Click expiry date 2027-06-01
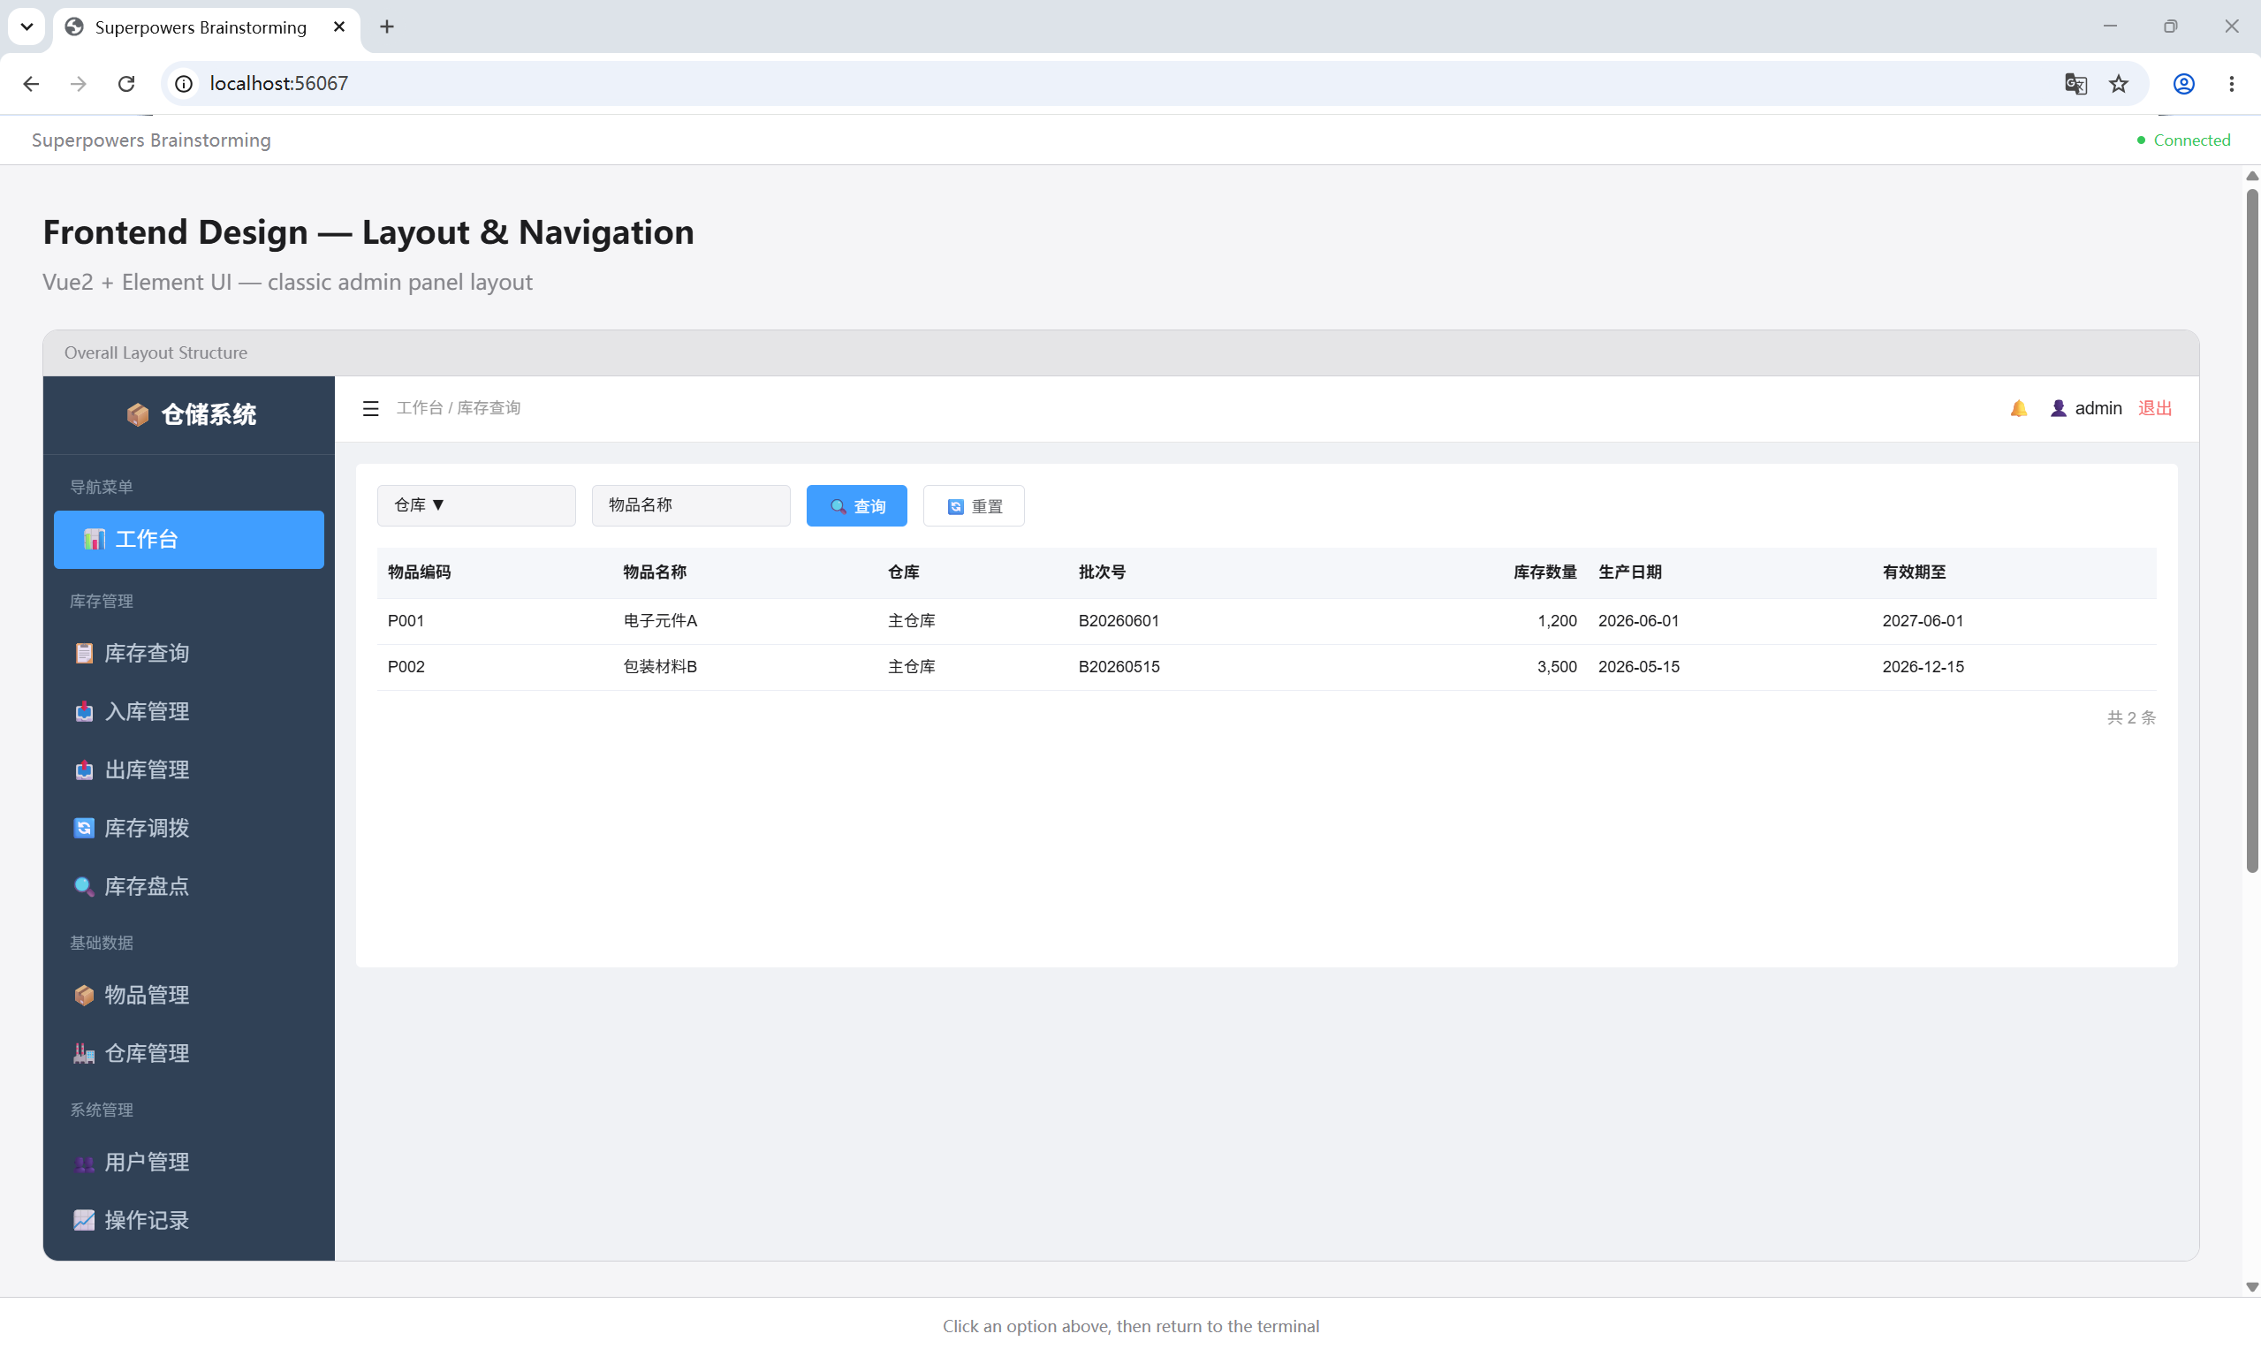 (x=1923, y=621)
